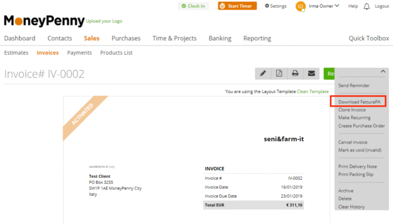The height and width of the screenshot is (224, 404).
Task: Click the envelope email invoice icon
Action: click(x=311, y=74)
